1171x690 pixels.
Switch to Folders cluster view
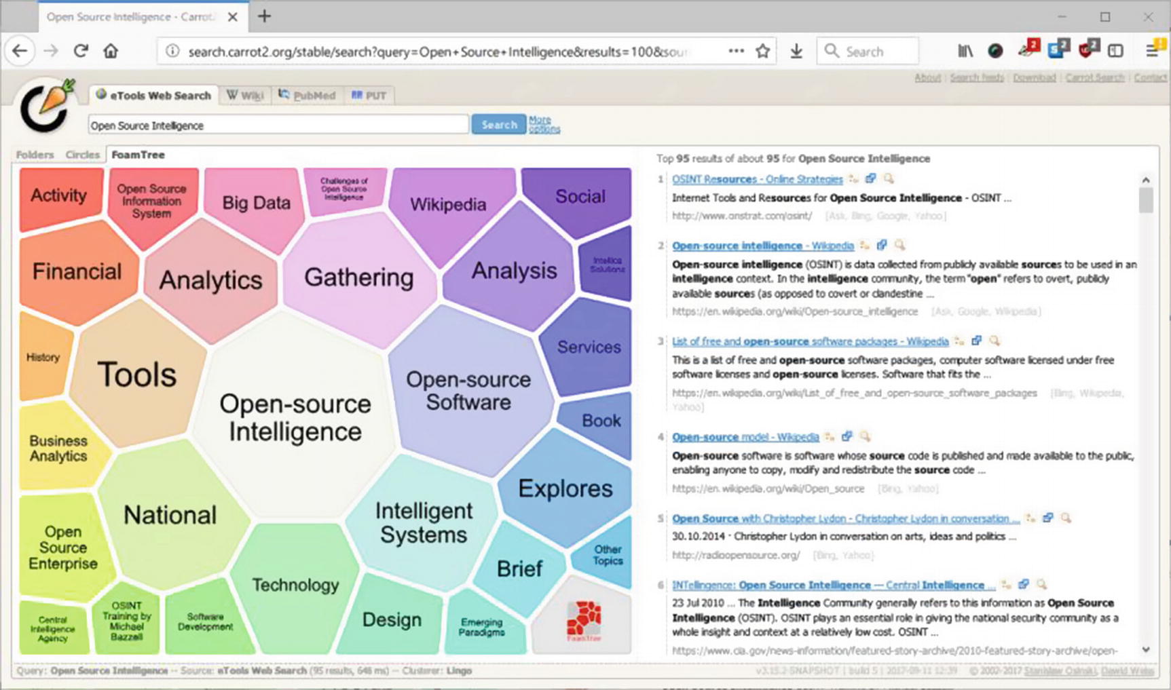[x=35, y=155]
